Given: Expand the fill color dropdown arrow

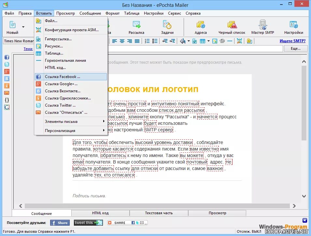Looking at the screenshot, I should [x=189, y=41].
